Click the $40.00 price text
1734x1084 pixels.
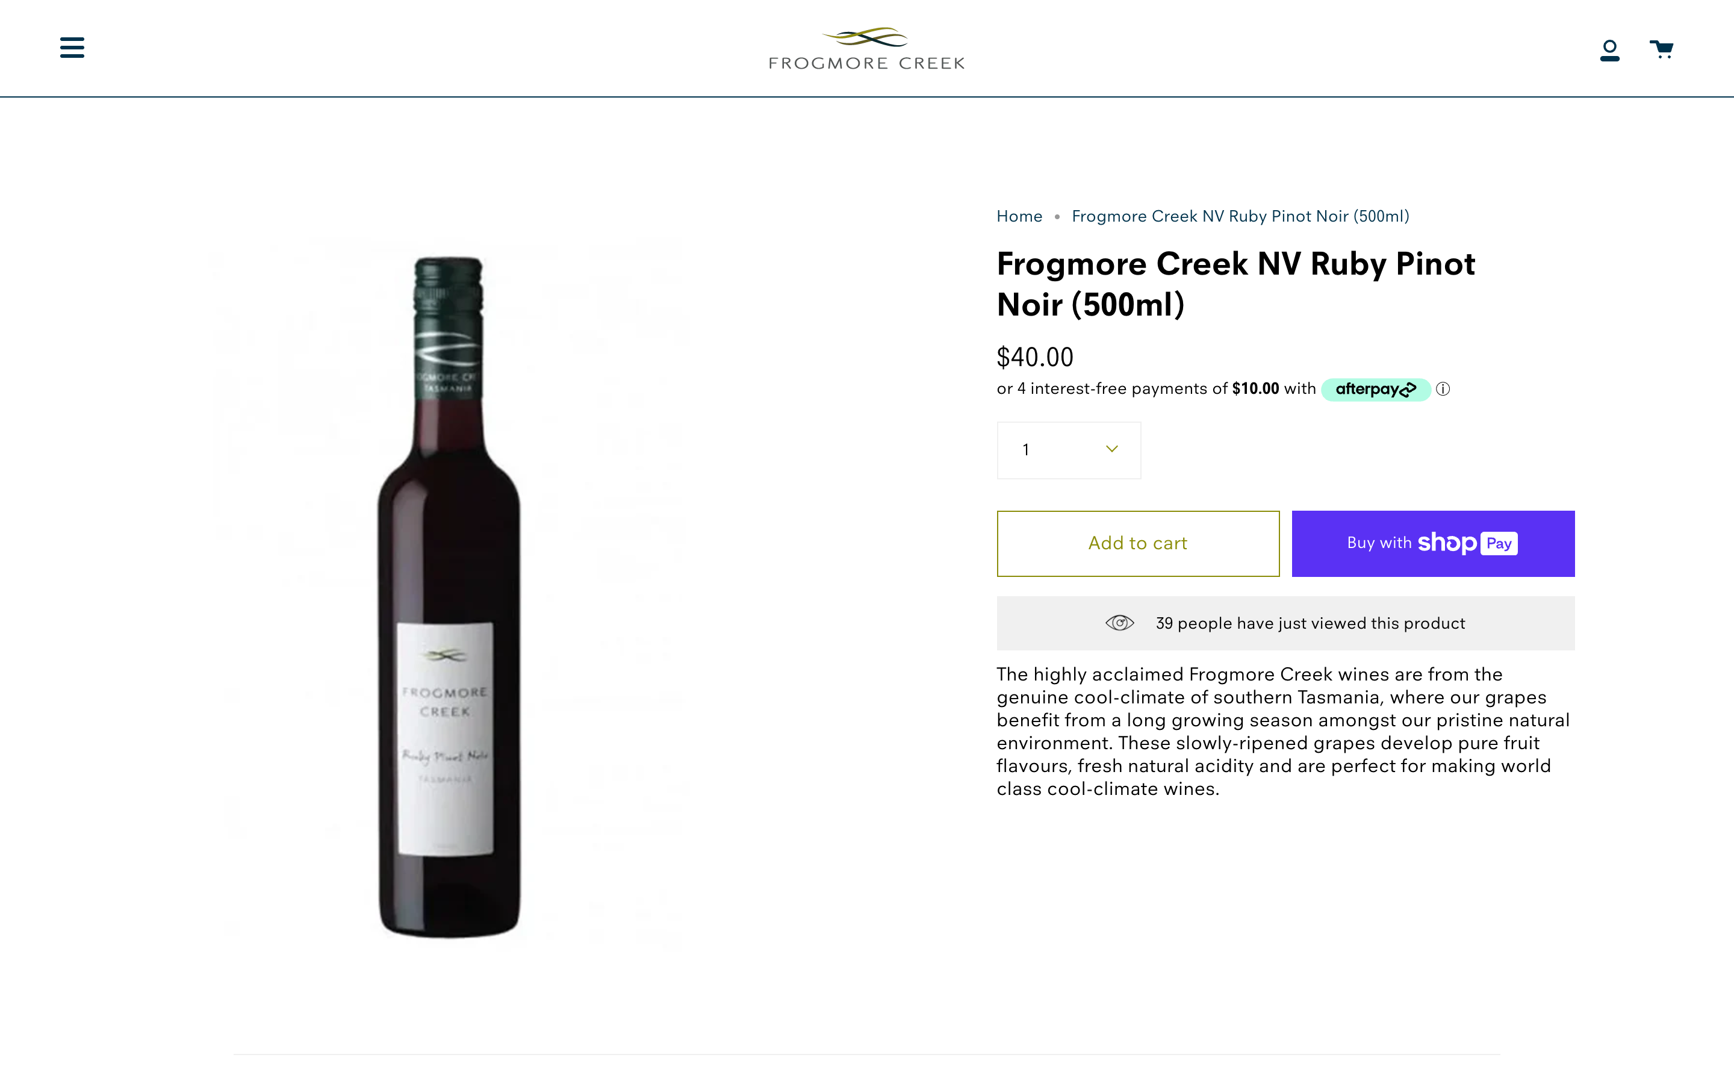coord(1034,357)
